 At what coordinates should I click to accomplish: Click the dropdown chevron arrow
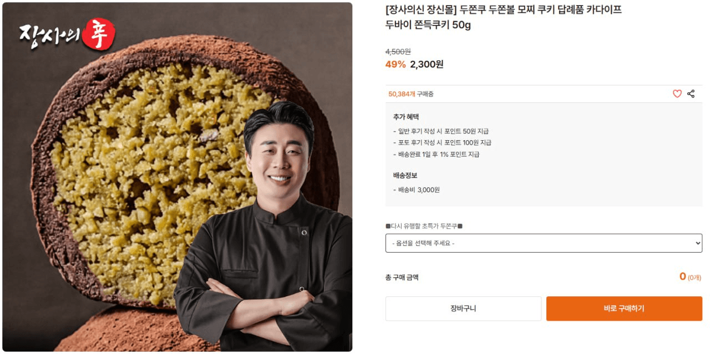point(698,243)
